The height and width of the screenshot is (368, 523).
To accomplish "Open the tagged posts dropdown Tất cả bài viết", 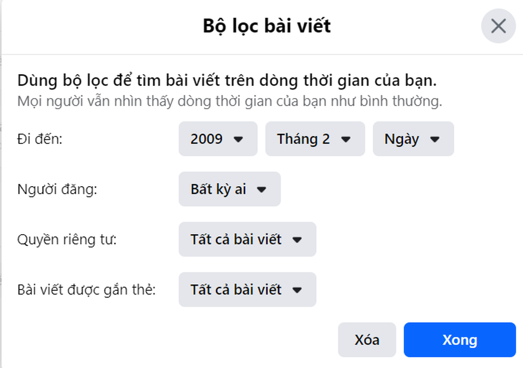I will point(247,290).
